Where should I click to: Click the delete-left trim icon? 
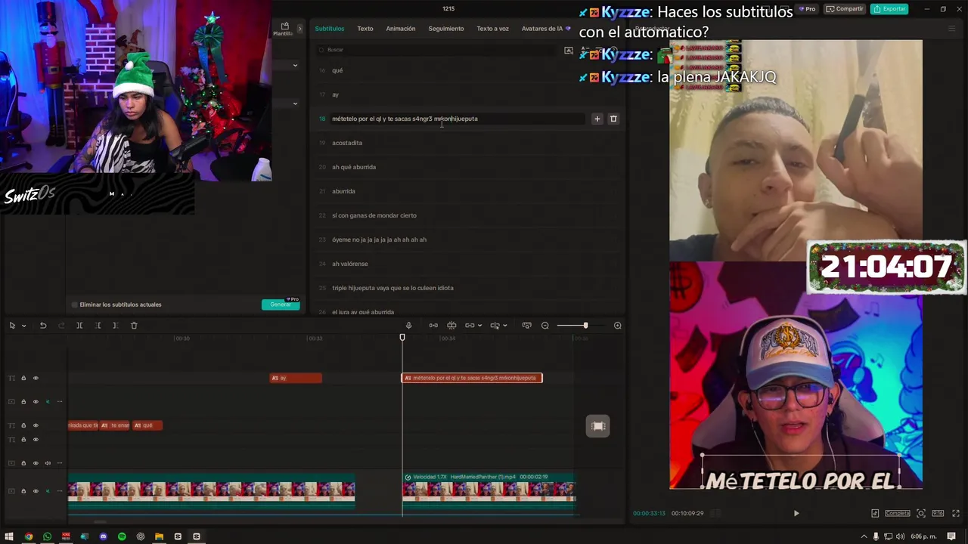98,326
